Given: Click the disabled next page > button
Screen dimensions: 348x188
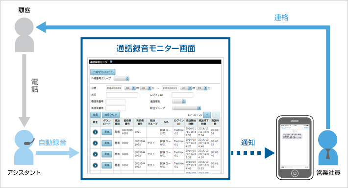Looking at the screenshot, I should tap(216, 115).
